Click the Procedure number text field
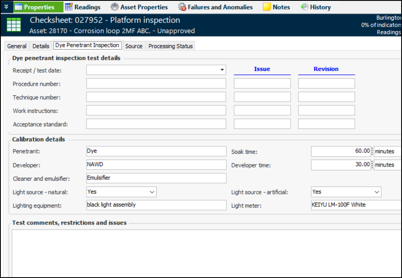The width and height of the screenshot is (402, 278). (156, 84)
